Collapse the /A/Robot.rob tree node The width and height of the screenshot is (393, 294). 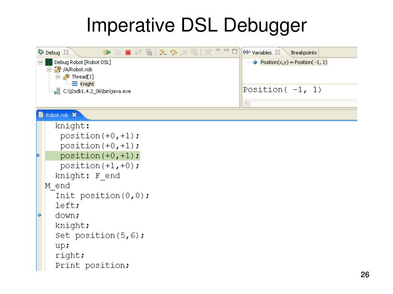(x=49, y=70)
